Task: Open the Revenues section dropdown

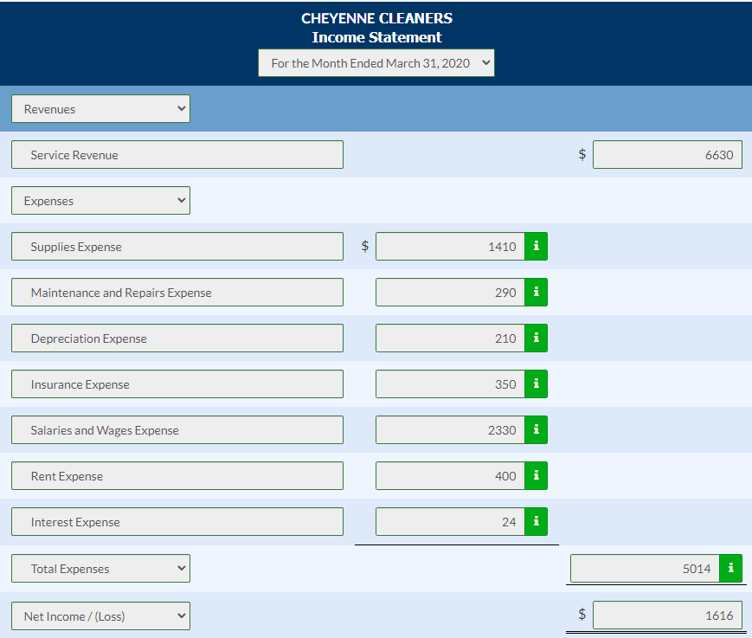Action: (100, 108)
